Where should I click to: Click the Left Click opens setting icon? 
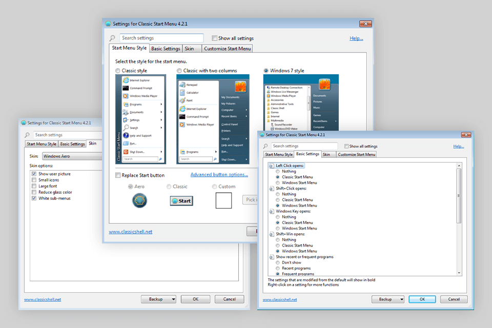[x=272, y=166]
